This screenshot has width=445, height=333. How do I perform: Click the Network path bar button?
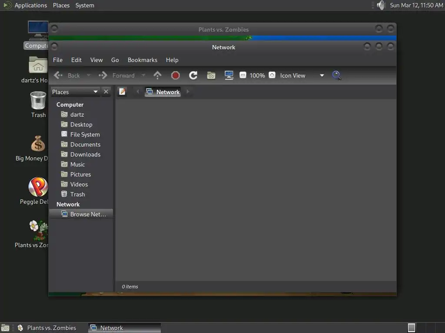tap(163, 92)
